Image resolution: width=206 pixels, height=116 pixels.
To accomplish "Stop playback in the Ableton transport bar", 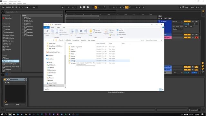I will (84, 7).
